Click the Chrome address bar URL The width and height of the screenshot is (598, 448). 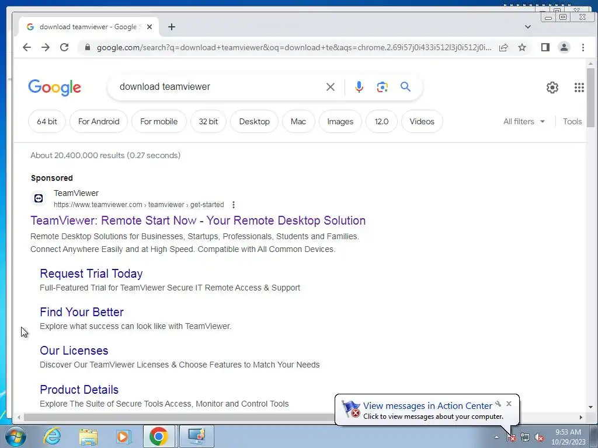pos(294,47)
